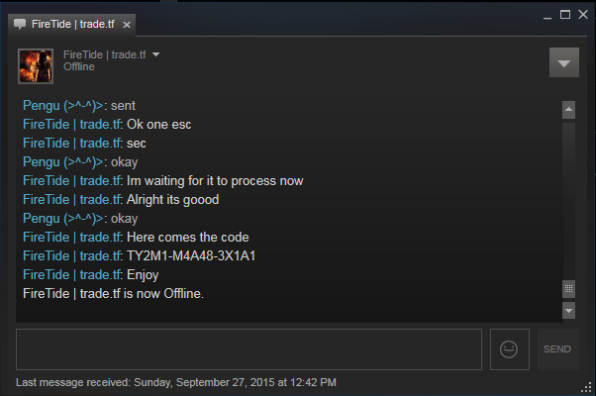The image size is (596, 396).
Task: Select the FireTide | trade.tf chat tab
Action: 72,25
